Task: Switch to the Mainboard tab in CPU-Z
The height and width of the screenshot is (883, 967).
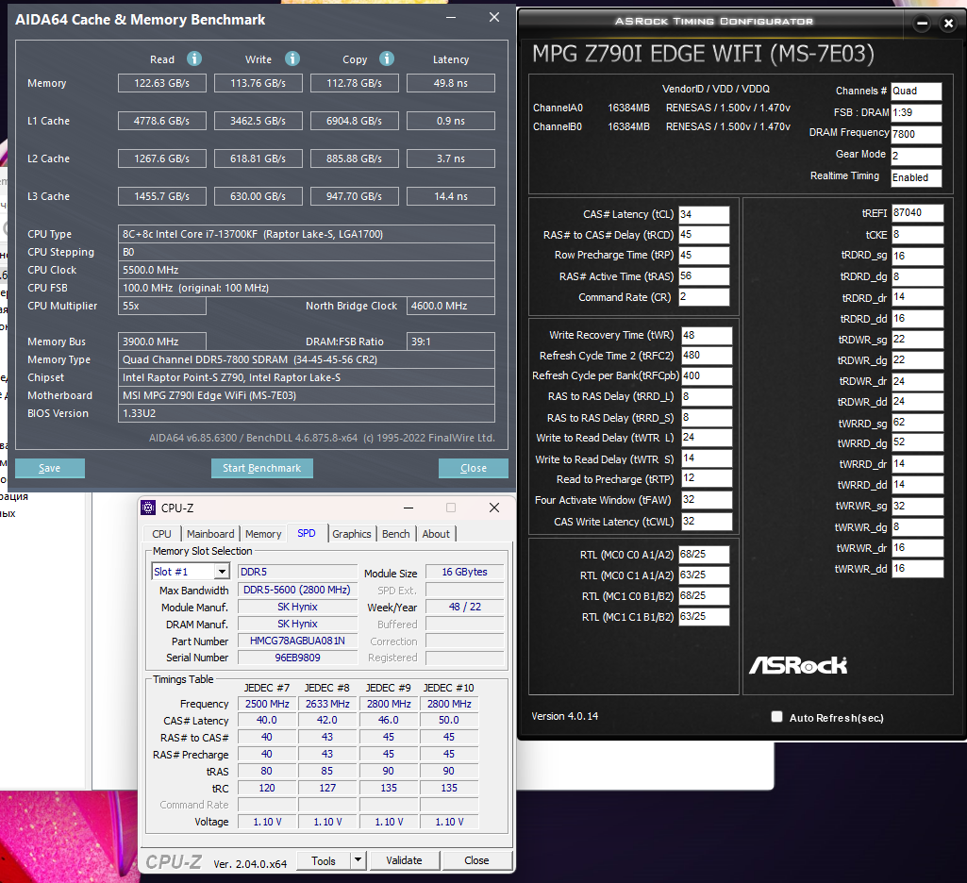Action: tap(210, 534)
